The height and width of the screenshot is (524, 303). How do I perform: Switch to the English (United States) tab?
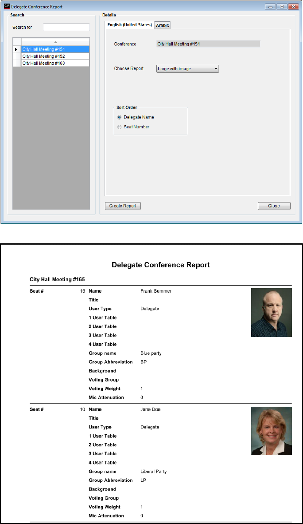[x=130, y=25]
